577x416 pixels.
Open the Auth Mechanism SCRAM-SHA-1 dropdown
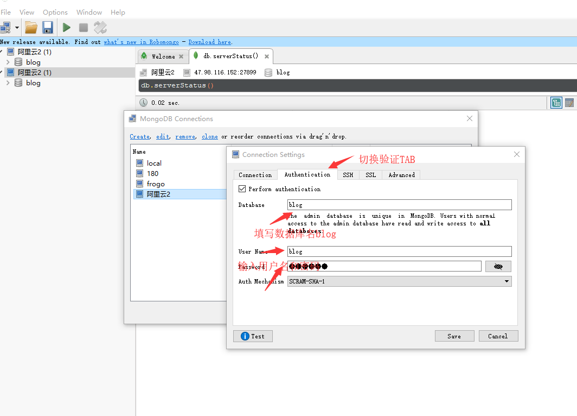tap(399, 281)
